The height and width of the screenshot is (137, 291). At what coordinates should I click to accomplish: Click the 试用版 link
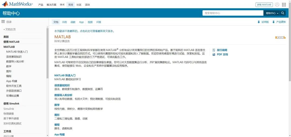(x=265, y=22)
